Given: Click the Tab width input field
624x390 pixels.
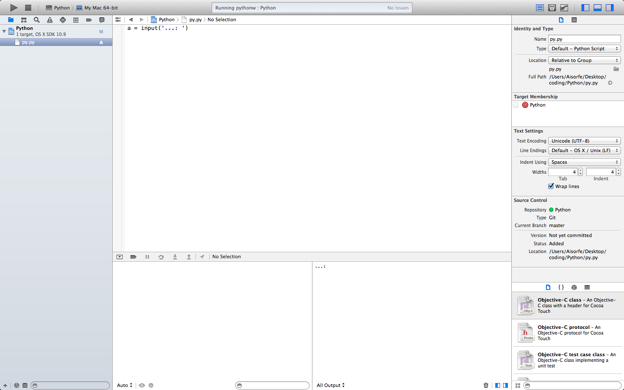Looking at the screenshot, I should click(x=563, y=172).
